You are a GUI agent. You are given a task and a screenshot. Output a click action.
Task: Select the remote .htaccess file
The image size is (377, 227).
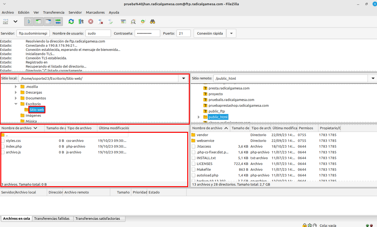coord(204,146)
